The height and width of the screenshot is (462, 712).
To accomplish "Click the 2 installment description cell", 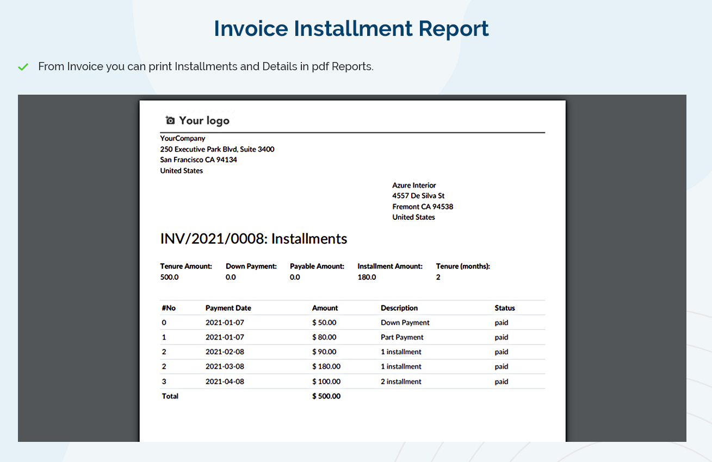I will [401, 381].
